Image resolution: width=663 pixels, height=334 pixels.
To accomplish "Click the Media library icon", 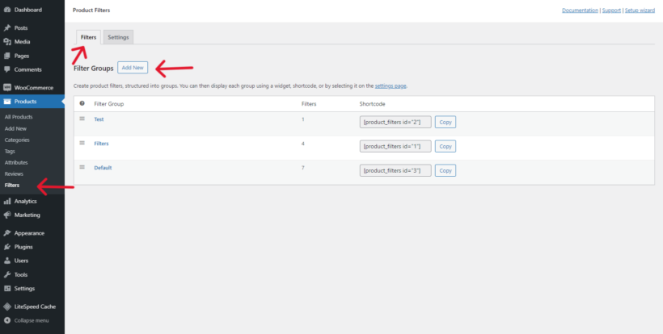I will pos(6,42).
